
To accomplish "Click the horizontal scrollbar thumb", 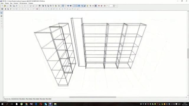I will click(x=92, y=97).
